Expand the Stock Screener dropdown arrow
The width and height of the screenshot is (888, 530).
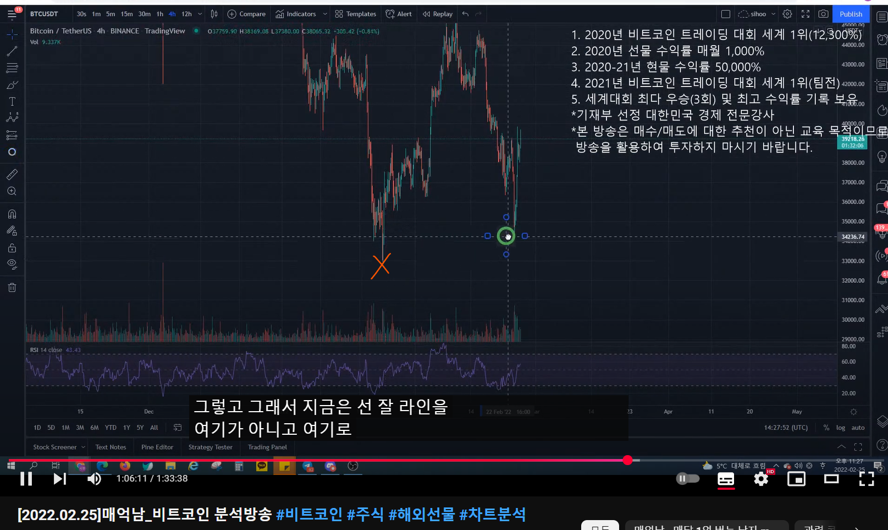point(83,447)
